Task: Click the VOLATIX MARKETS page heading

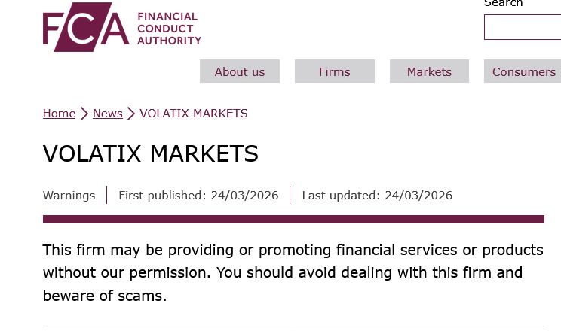Action: pos(151,153)
